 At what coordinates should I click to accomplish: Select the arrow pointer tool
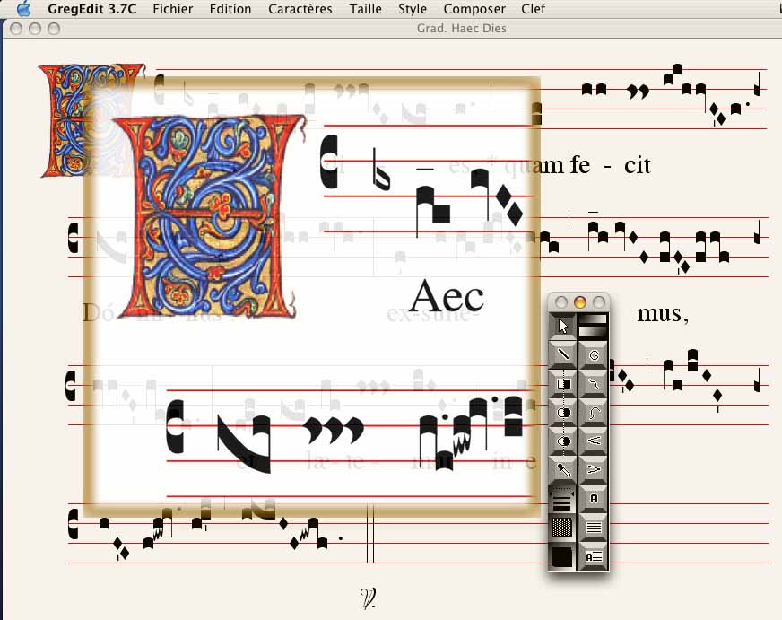562,327
